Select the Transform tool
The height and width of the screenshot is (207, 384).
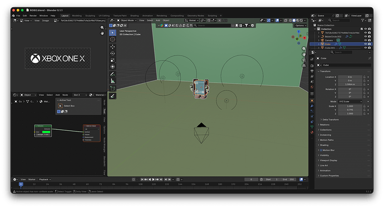coord(112,67)
